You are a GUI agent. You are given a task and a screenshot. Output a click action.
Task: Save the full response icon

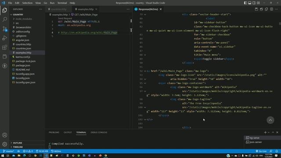pyautogui.click(x=256, y=9)
